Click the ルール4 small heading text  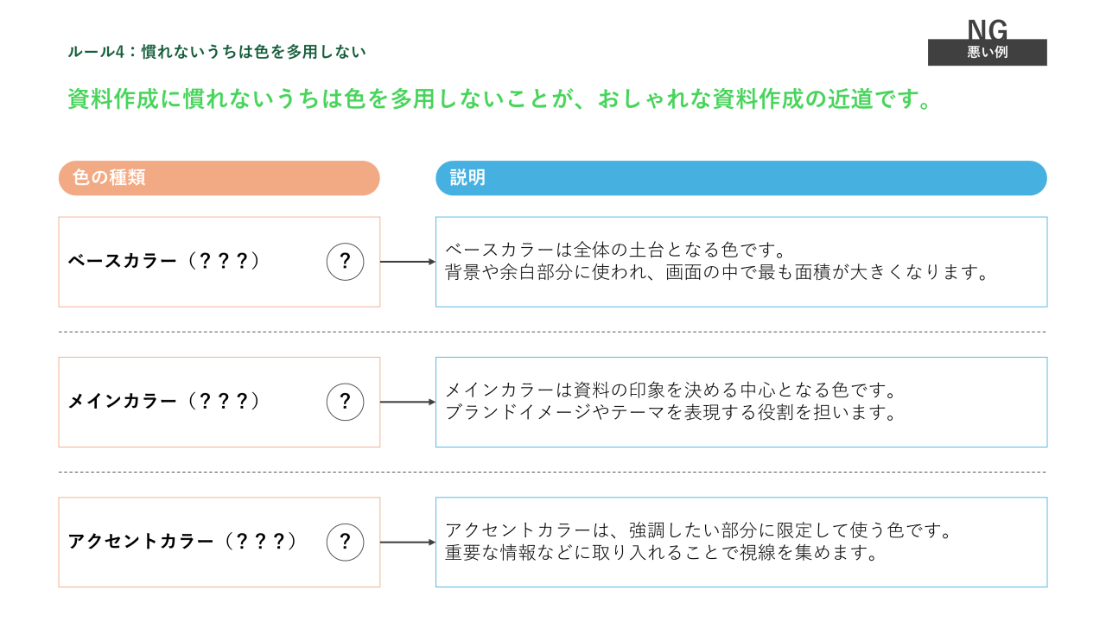[217, 52]
